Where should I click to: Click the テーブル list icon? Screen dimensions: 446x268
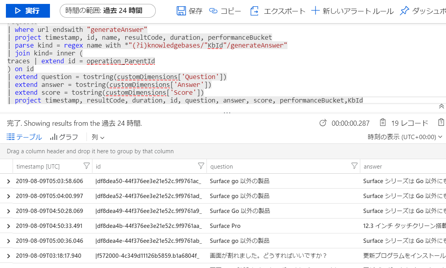pos(11,137)
